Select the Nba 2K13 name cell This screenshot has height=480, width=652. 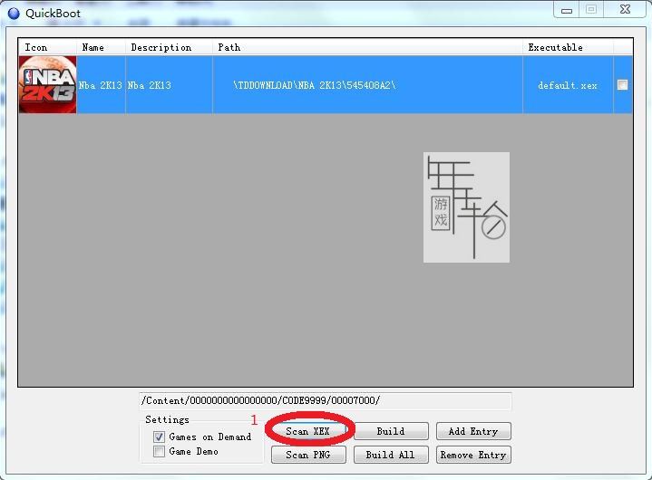pyautogui.click(x=101, y=85)
